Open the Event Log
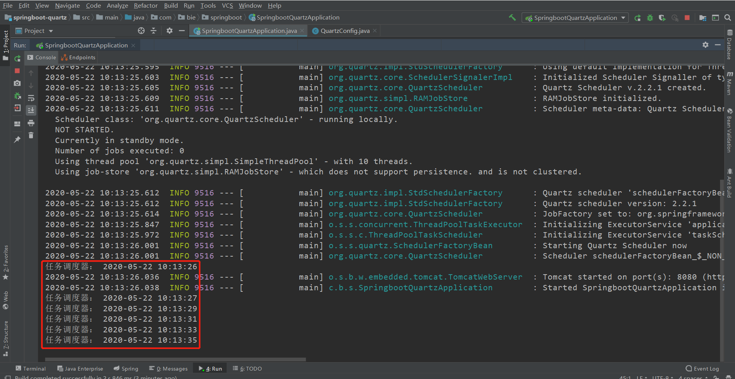This screenshot has width=735, height=379. click(x=702, y=369)
